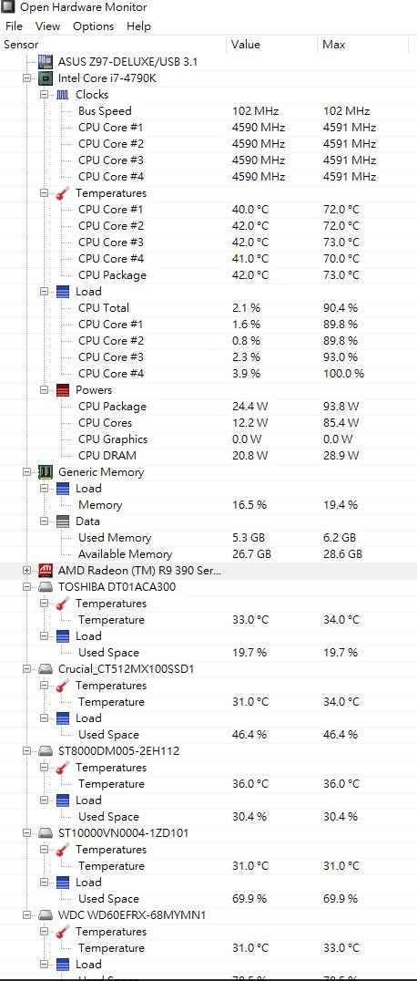The image size is (417, 981).
Task: Click the Open Hardware Monitor title bar icon
Action: (x=8, y=7)
